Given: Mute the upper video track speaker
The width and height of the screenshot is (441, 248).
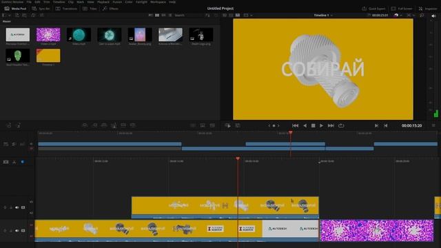Looking at the screenshot, I should tap(17, 207).
